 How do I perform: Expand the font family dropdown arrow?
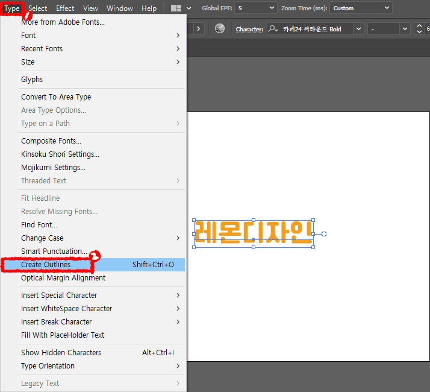point(358,29)
